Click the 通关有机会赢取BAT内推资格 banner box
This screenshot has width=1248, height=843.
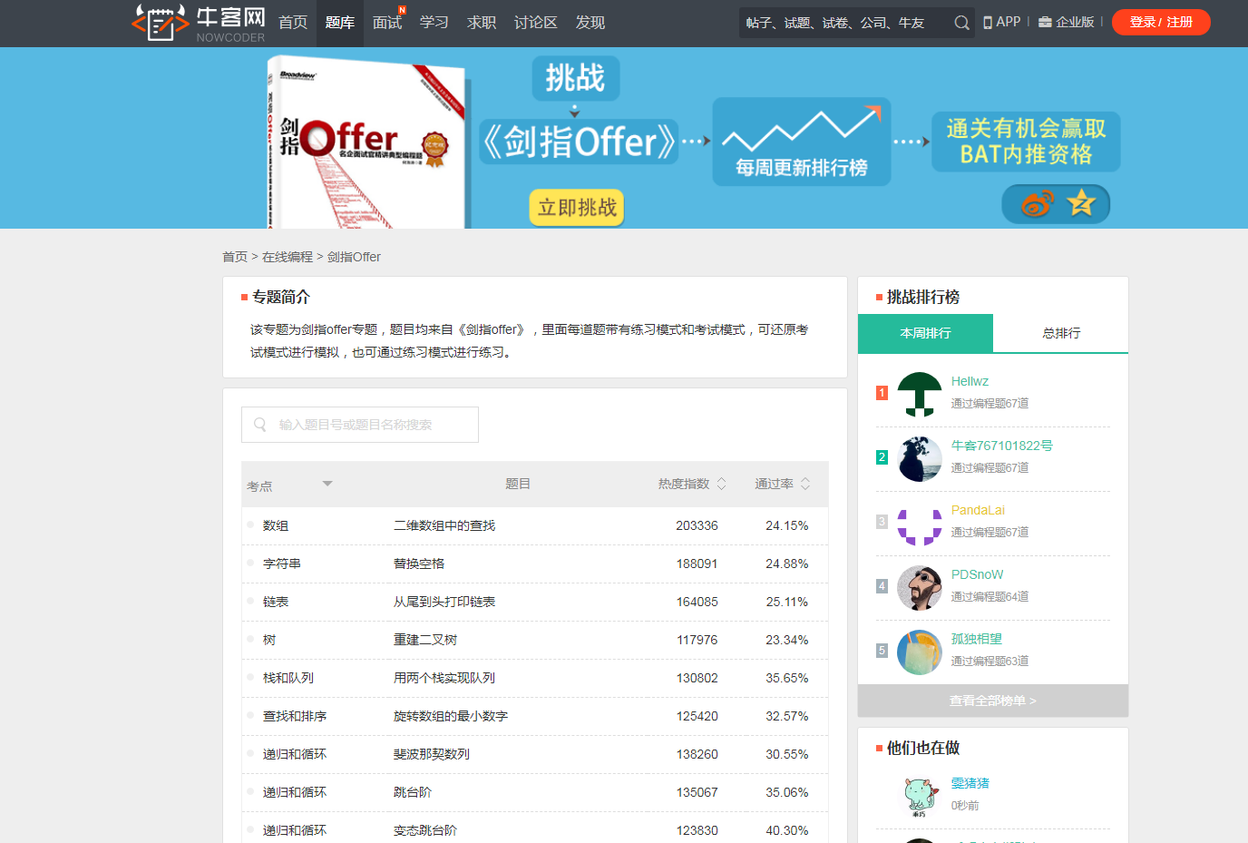pyautogui.click(x=1026, y=142)
